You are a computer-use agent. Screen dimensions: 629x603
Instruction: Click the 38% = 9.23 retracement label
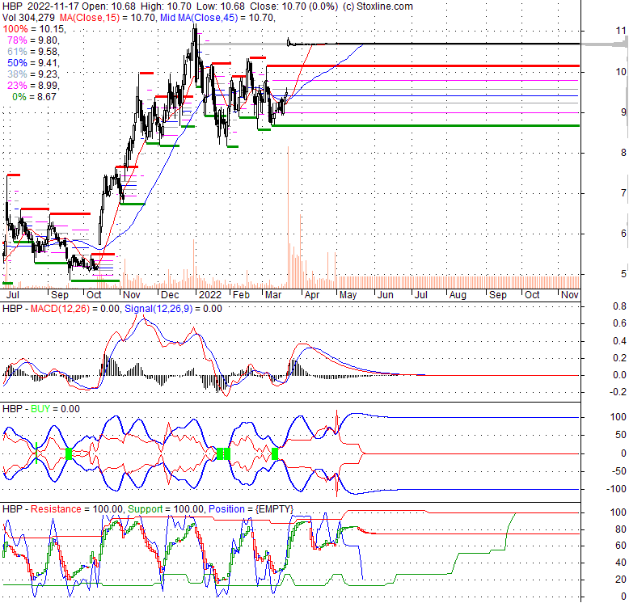click(34, 74)
